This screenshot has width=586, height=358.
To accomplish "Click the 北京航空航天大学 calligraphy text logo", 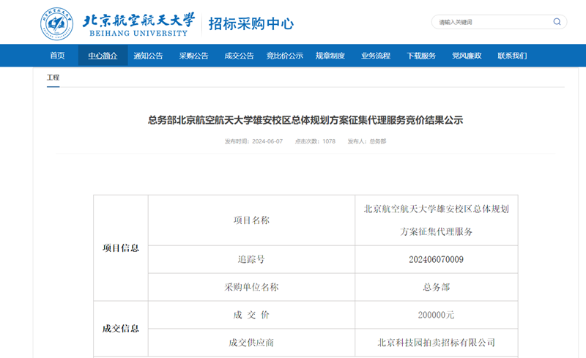I will point(138,19).
